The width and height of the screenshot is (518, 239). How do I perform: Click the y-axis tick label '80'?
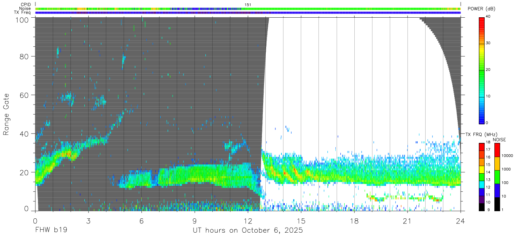point(24,56)
